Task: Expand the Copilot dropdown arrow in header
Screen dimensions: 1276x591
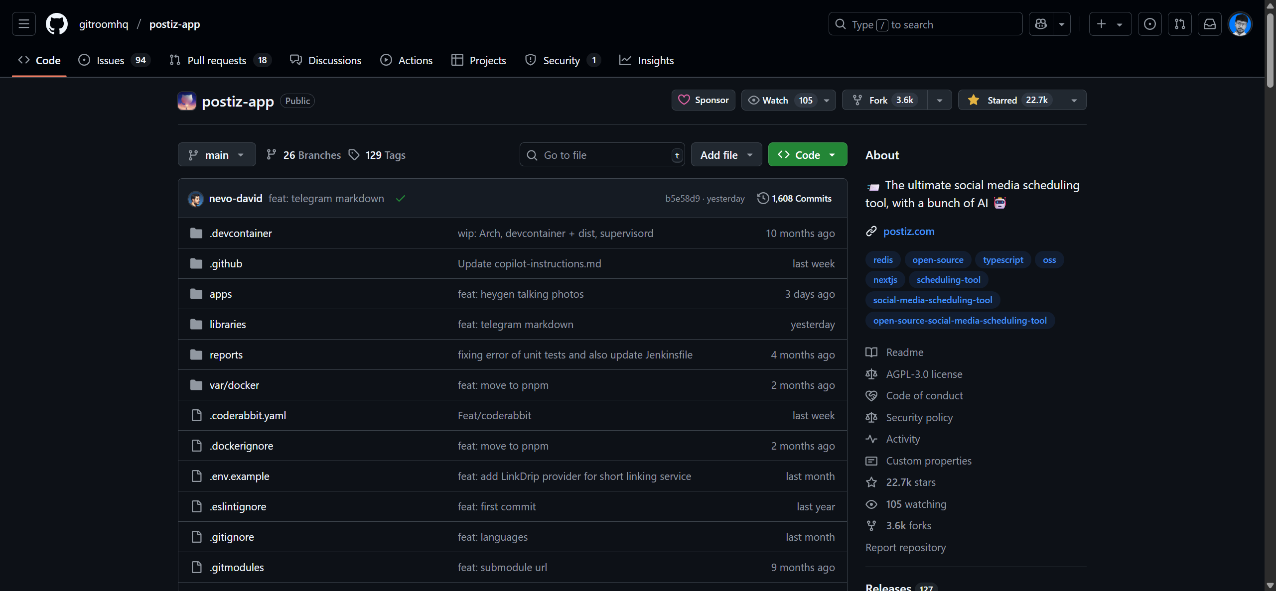Action: point(1062,24)
